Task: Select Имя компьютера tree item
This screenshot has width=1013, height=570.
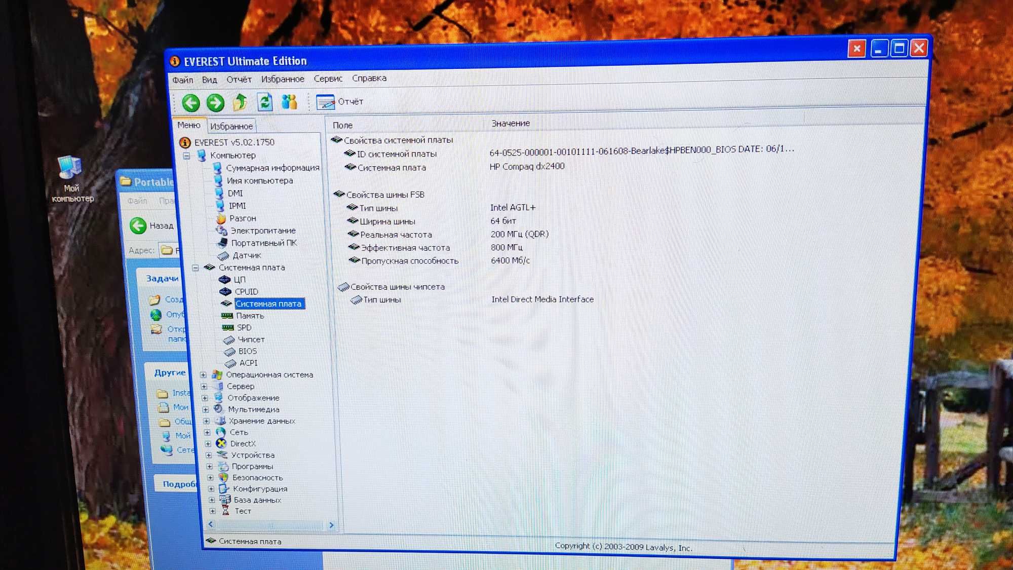Action: click(x=260, y=180)
